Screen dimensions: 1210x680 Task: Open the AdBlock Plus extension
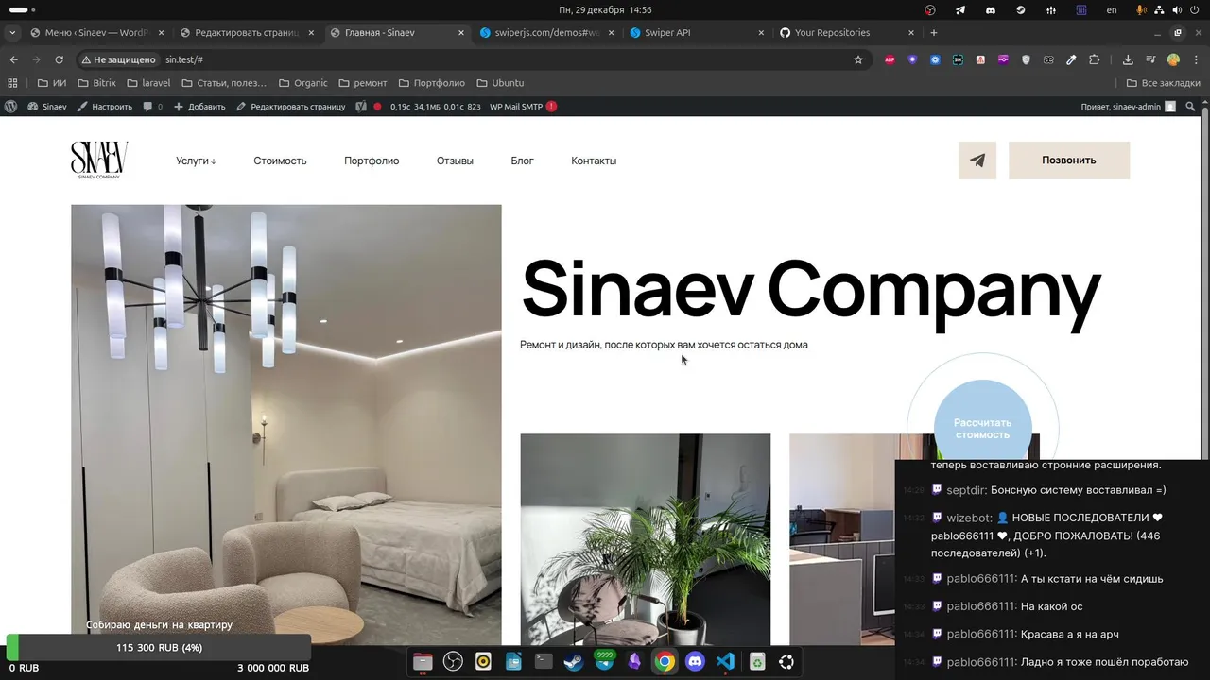[890, 59]
